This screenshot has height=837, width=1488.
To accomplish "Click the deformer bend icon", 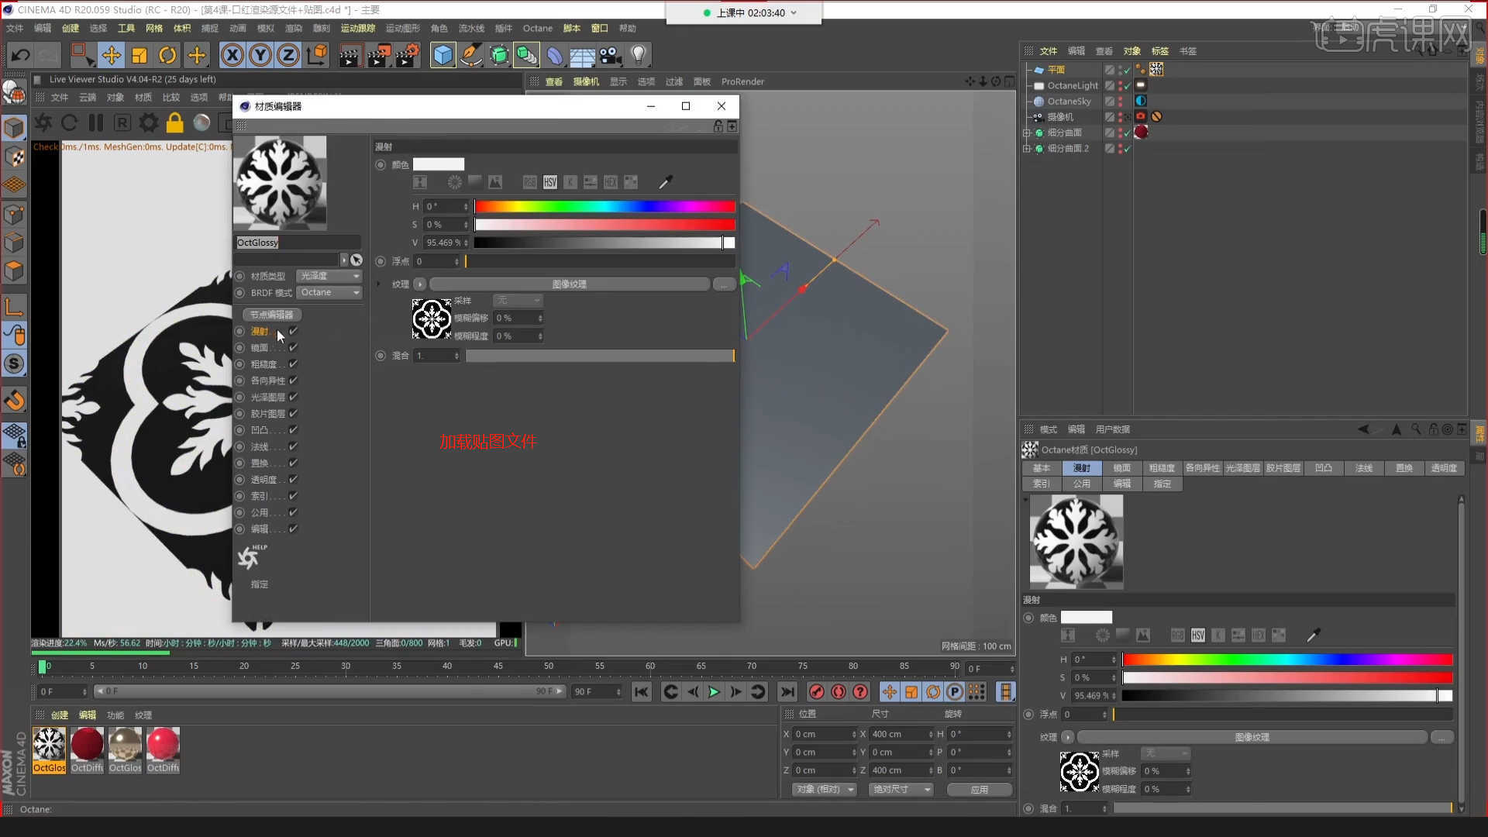I will tap(555, 55).
